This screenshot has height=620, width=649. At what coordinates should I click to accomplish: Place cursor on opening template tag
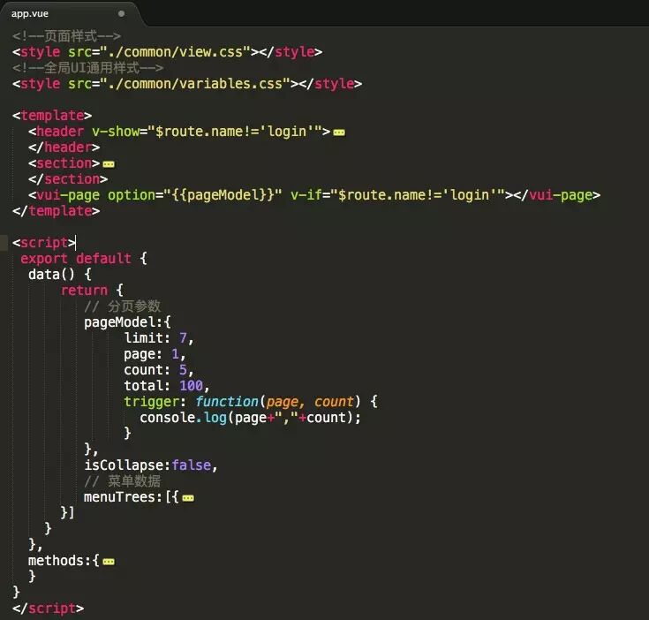pyautogui.click(x=52, y=116)
